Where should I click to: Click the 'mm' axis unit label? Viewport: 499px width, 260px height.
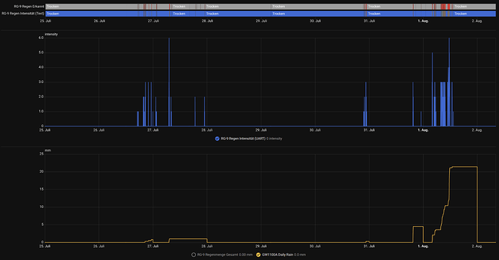pos(48,150)
